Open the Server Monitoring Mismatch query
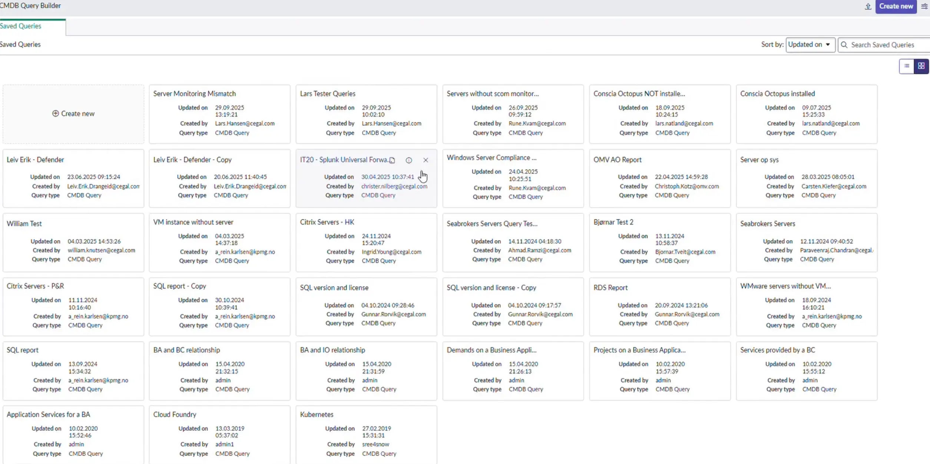The width and height of the screenshot is (930, 464). (195, 94)
